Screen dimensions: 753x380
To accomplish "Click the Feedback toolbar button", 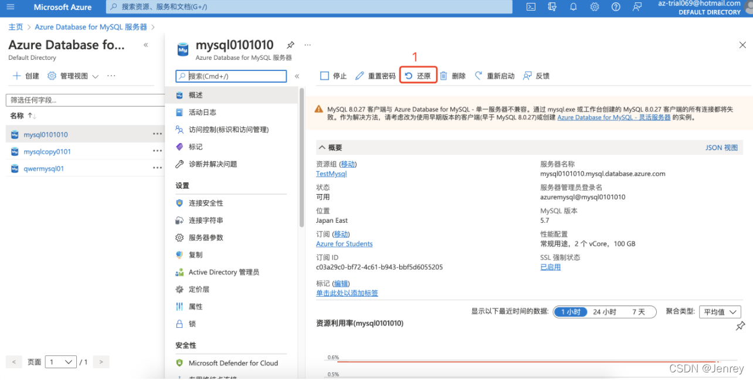I will point(536,76).
